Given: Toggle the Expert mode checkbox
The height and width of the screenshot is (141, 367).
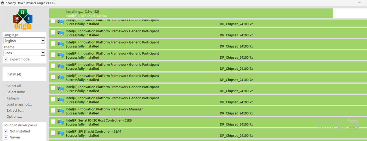Looking at the screenshot, I should tap(6, 59).
